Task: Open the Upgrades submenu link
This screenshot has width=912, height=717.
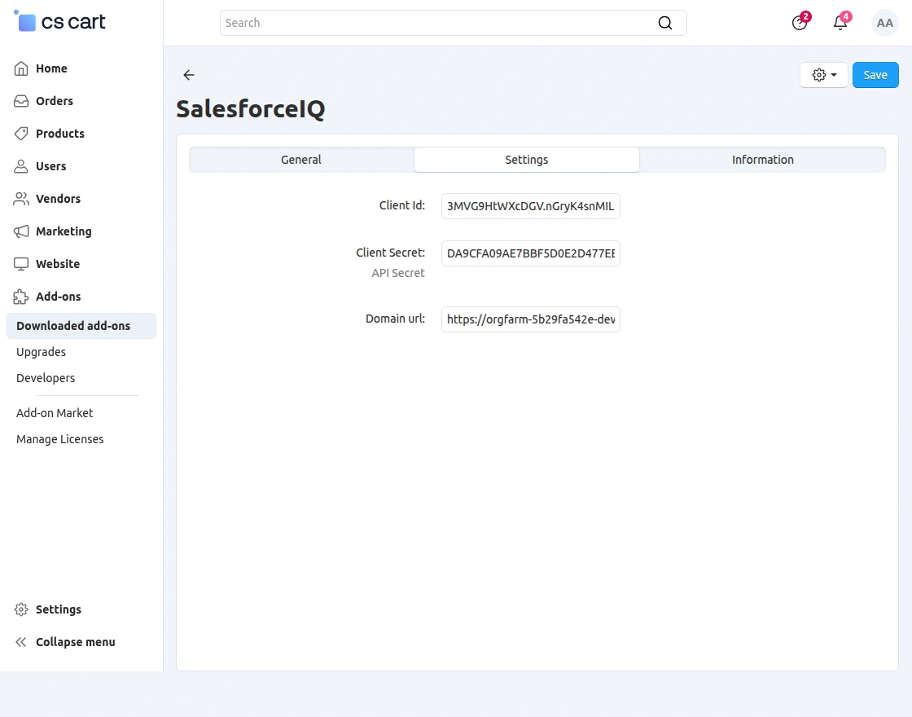Action: coord(41,352)
